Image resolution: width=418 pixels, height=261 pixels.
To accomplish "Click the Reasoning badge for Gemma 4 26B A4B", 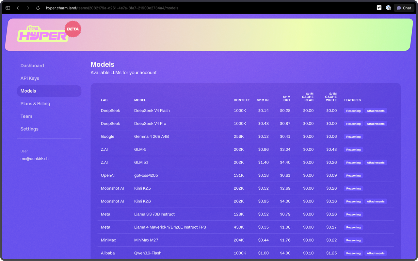I will [353, 137].
